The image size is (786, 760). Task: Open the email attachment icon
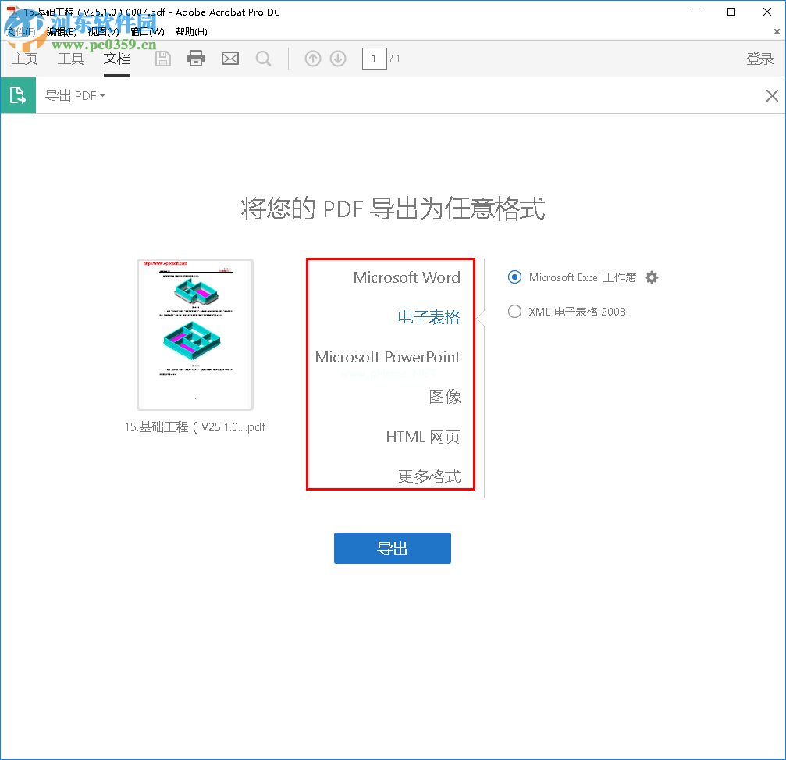click(x=229, y=58)
